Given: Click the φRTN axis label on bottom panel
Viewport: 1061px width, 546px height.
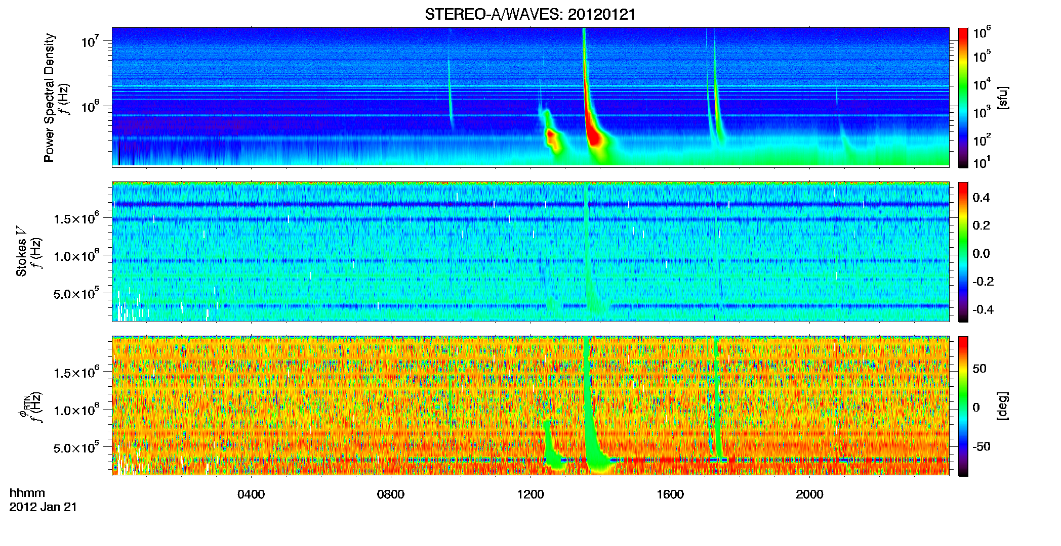Looking at the screenshot, I should (23, 407).
